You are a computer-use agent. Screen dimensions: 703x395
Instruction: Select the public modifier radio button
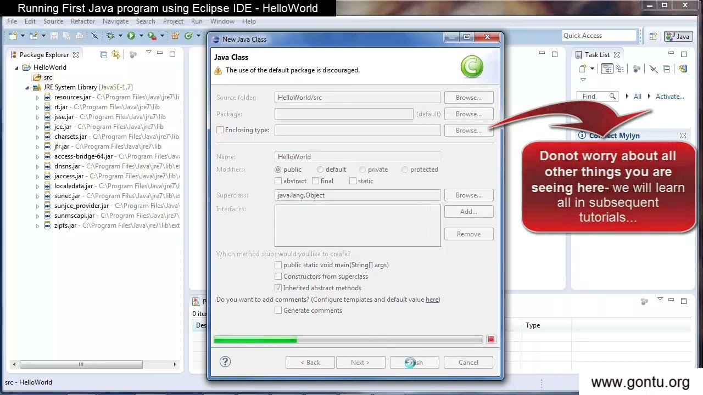[278, 170]
